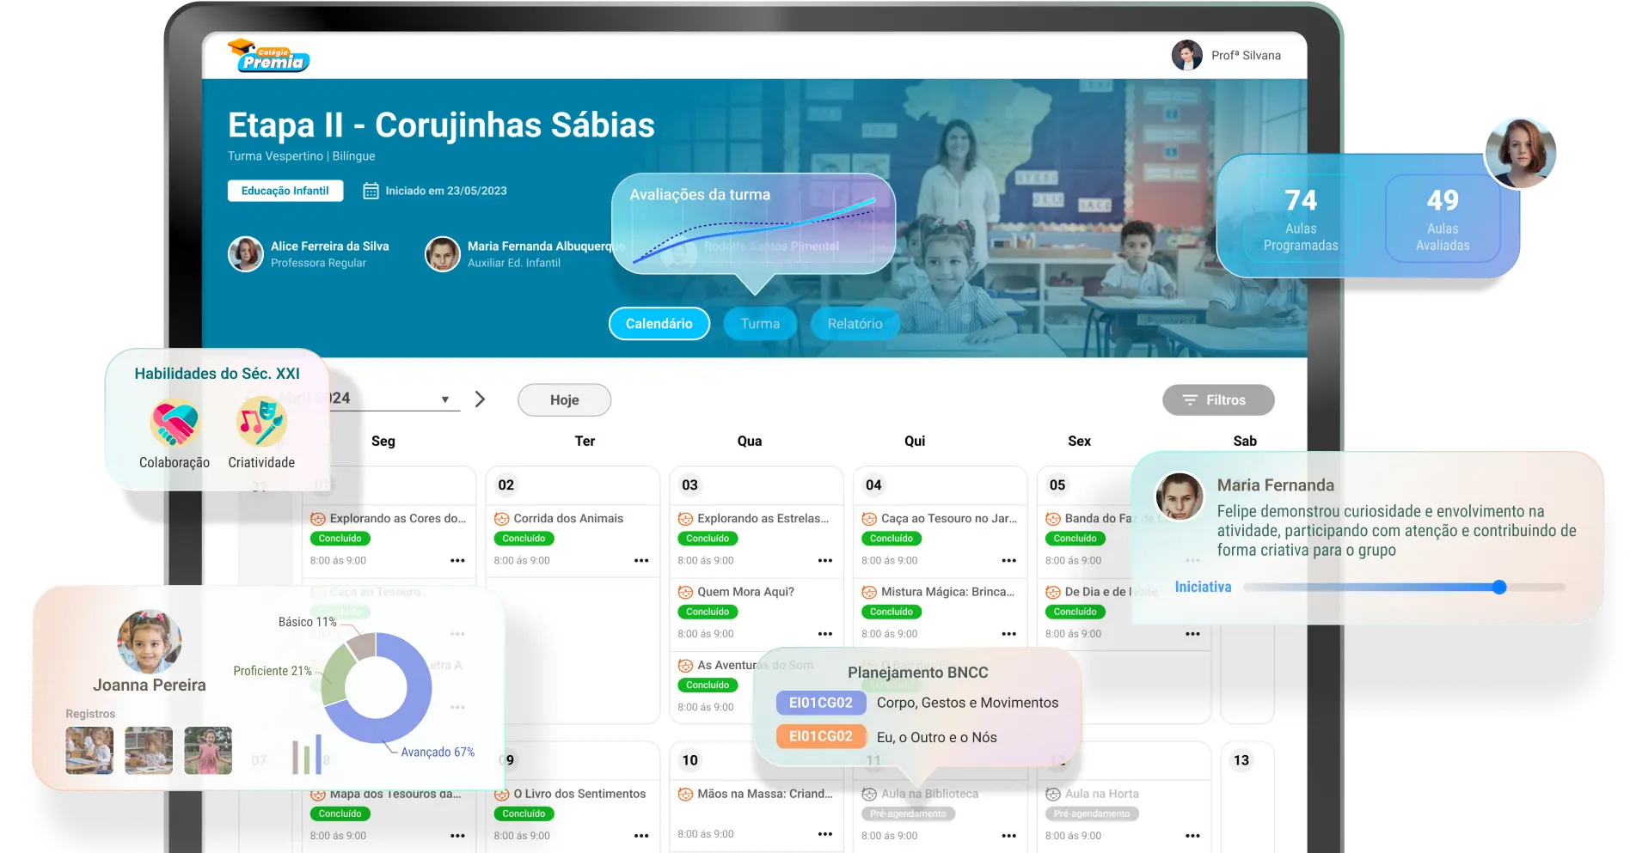Open lesson O Livro dos Sentimentos
The width and height of the screenshot is (1630, 853).
[579, 794]
